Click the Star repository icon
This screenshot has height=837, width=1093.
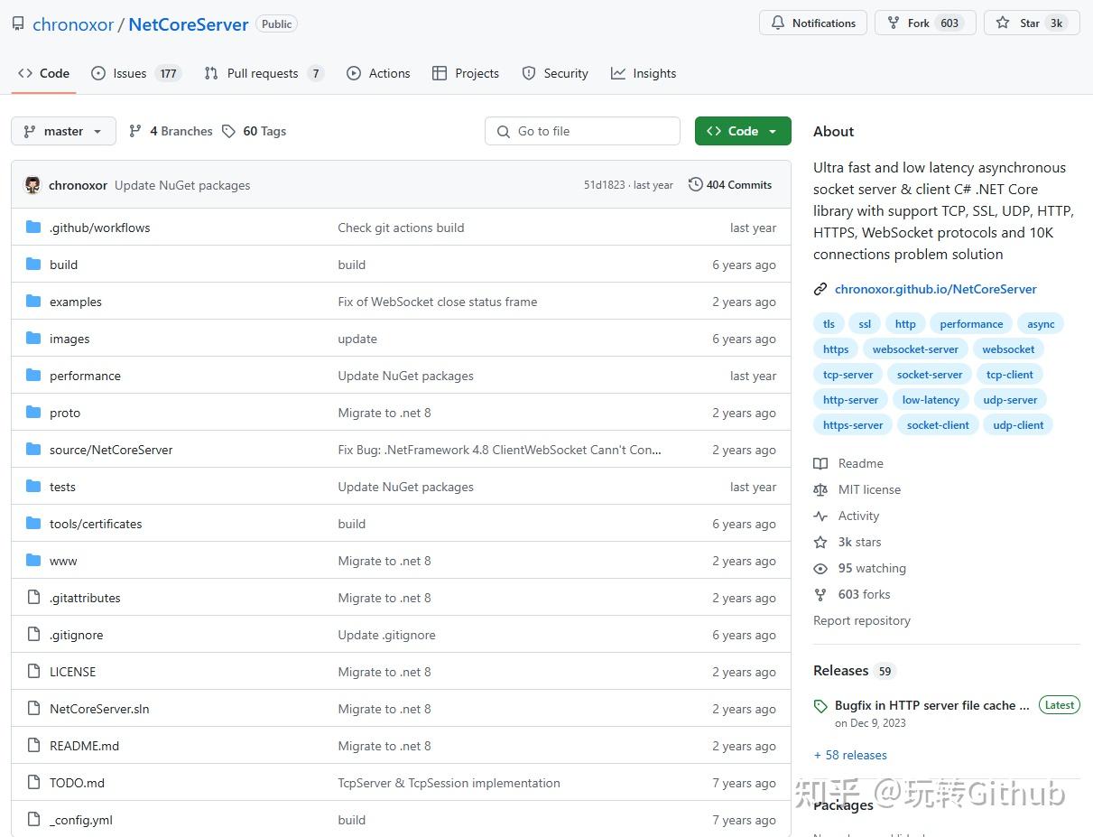coord(1003,23)
